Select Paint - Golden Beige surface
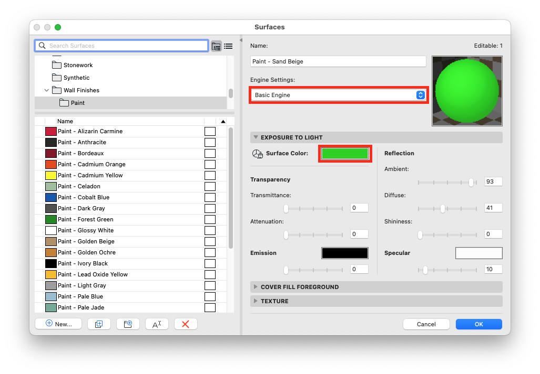 click(131, 241)
